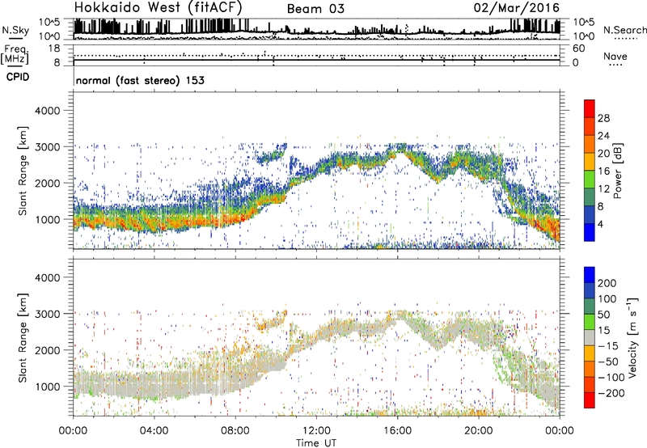Click the "200" value on the velocity scale

point(607,283)
